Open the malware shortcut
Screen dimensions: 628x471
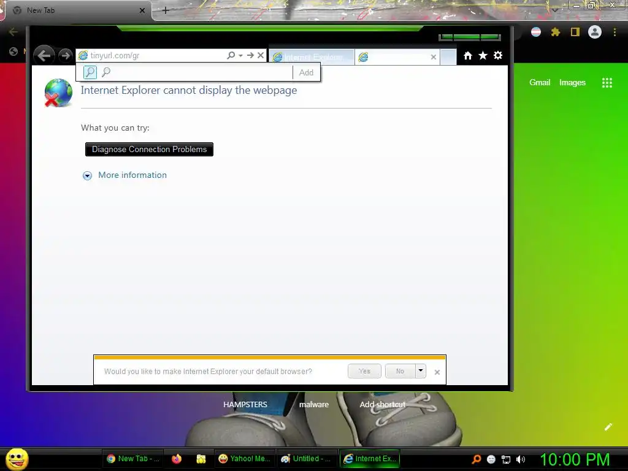(x=314, y=405)
